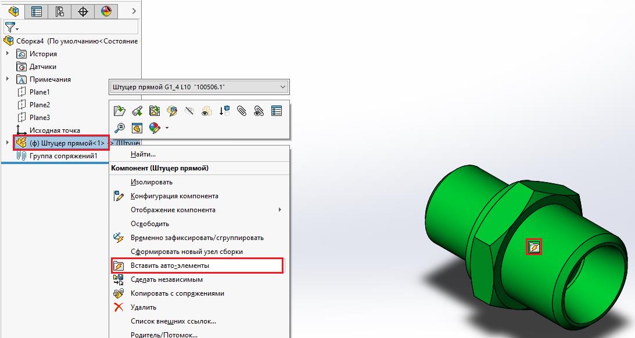Click the Open Part folder icon
Image resolution: width=635 pixels, height=338 pixels.
120,111
